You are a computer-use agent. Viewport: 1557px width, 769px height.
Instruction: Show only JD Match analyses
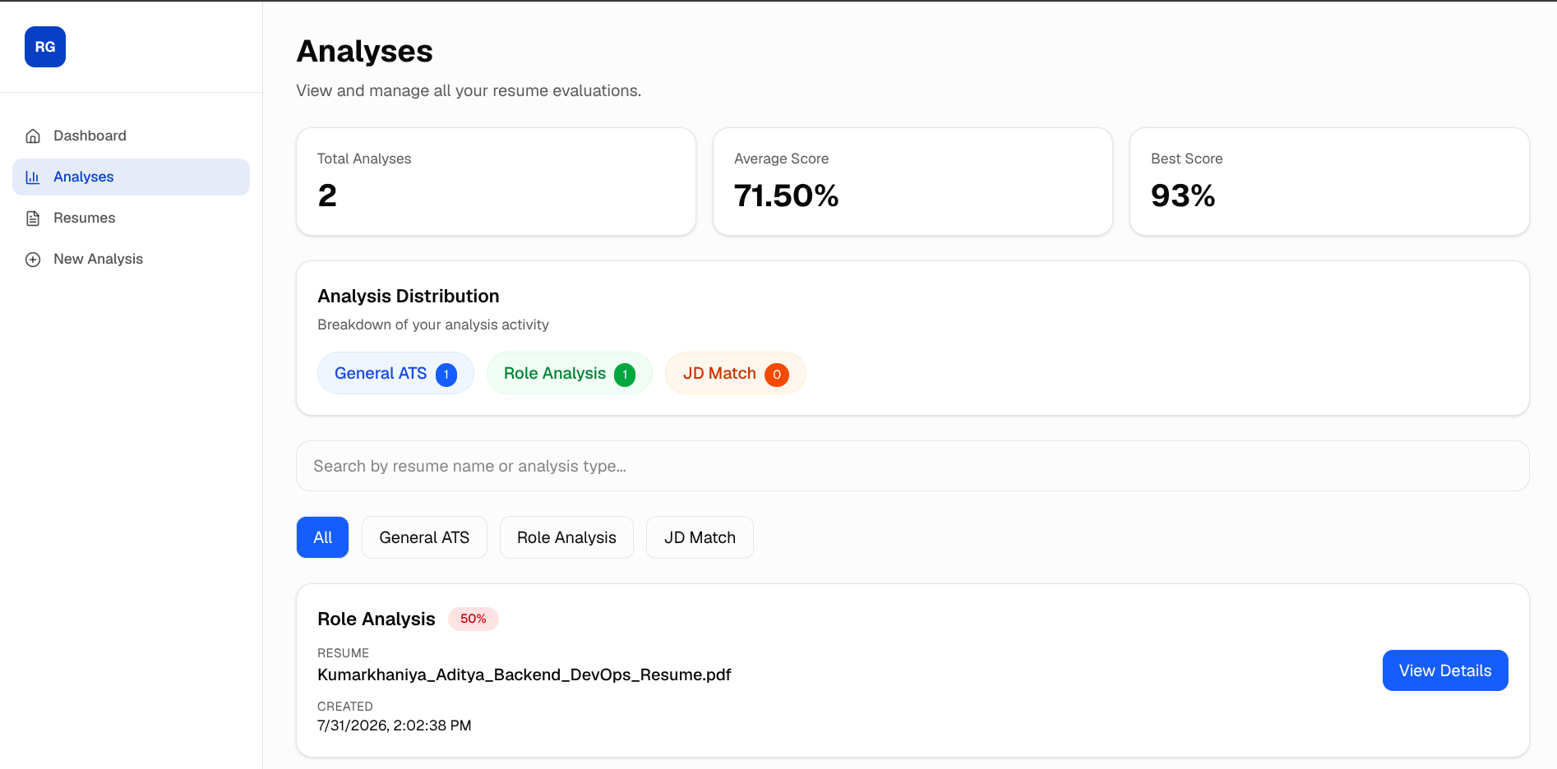click(x=700, y=537)
